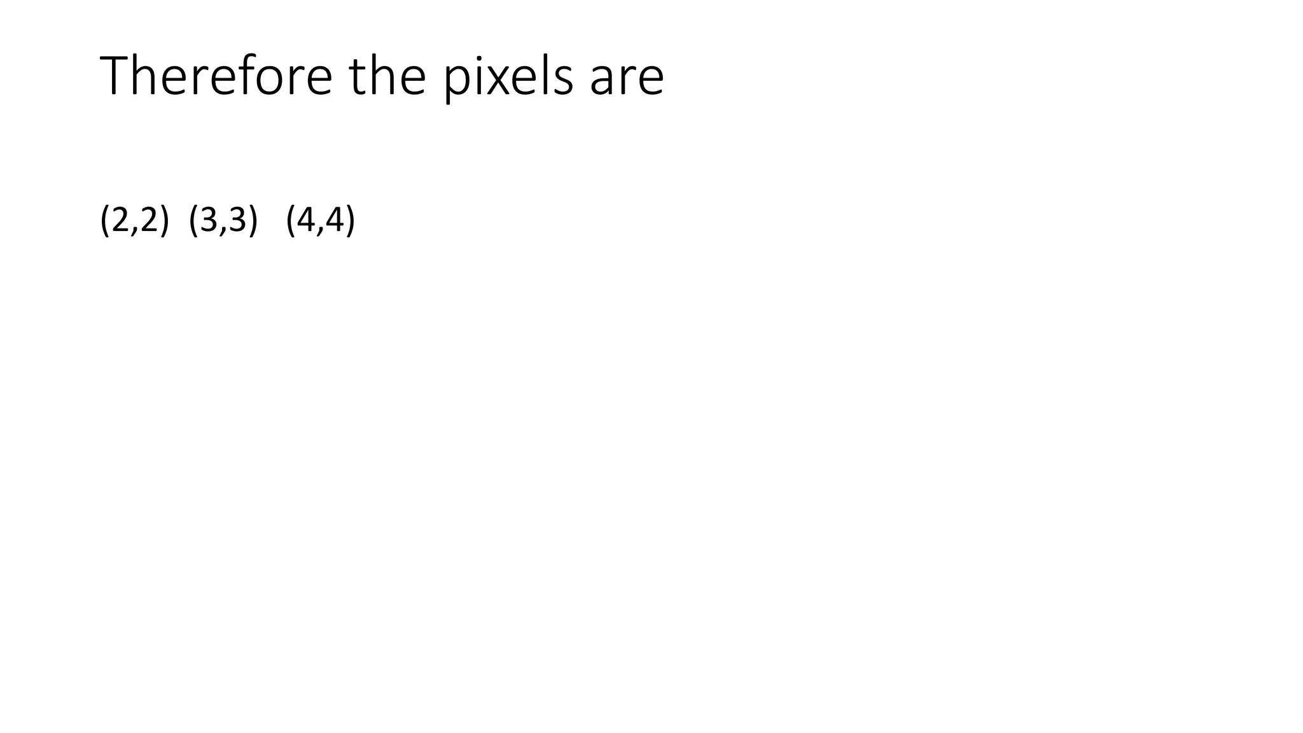Click the word "pixels" in the heading
1303x733 pixels.
(x=508, y=78)
